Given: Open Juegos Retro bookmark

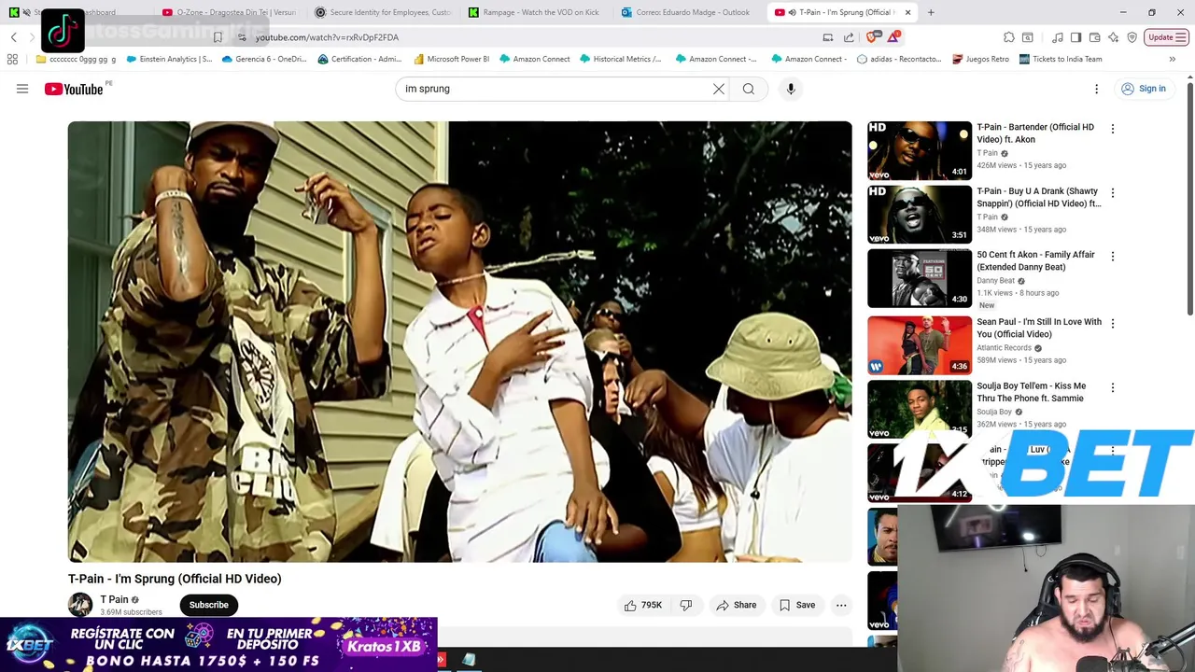Looking at the screenshot, I should [x=980, y=59].
